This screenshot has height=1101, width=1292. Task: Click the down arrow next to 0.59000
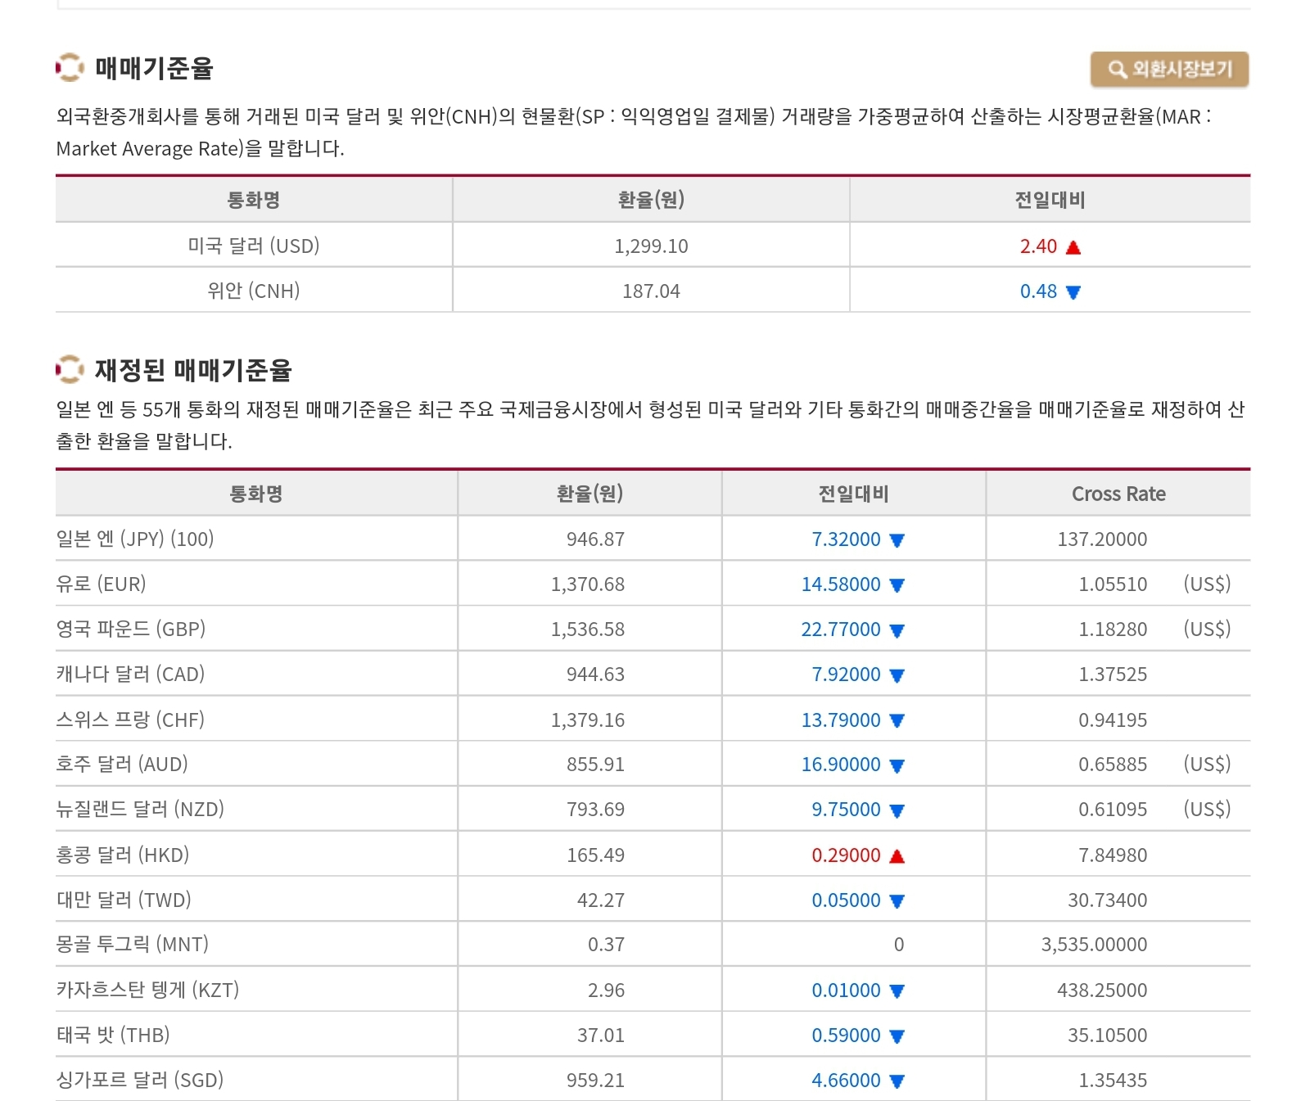point(897,1036)
